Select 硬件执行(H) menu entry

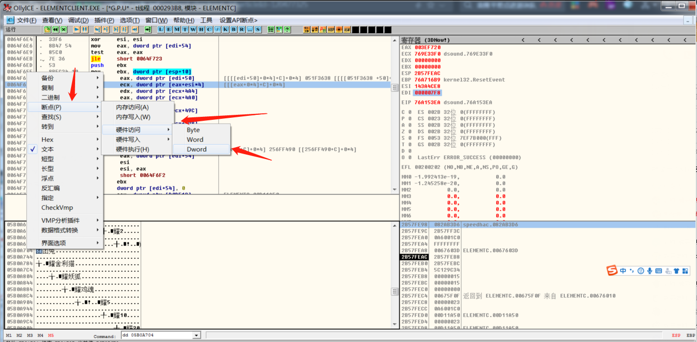coord(138,149)
